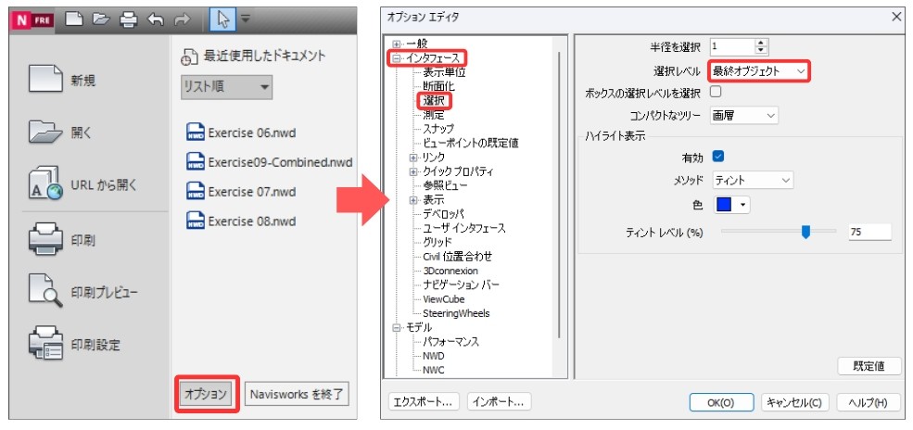Click the NWD icon beside Exercise 06.nwd
913x430 pixels.
(x=195, y=133)
